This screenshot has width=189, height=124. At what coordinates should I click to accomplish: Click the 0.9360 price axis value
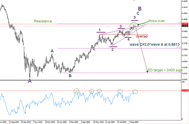(x=185, y=13)
